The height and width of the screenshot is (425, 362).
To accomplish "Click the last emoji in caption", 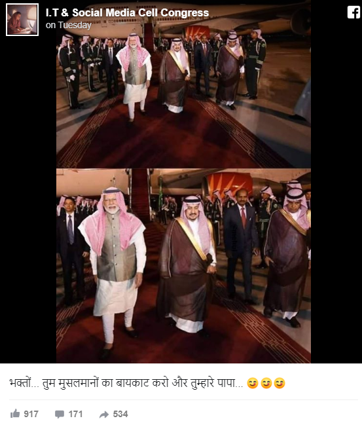I will (x=280, y=383).
